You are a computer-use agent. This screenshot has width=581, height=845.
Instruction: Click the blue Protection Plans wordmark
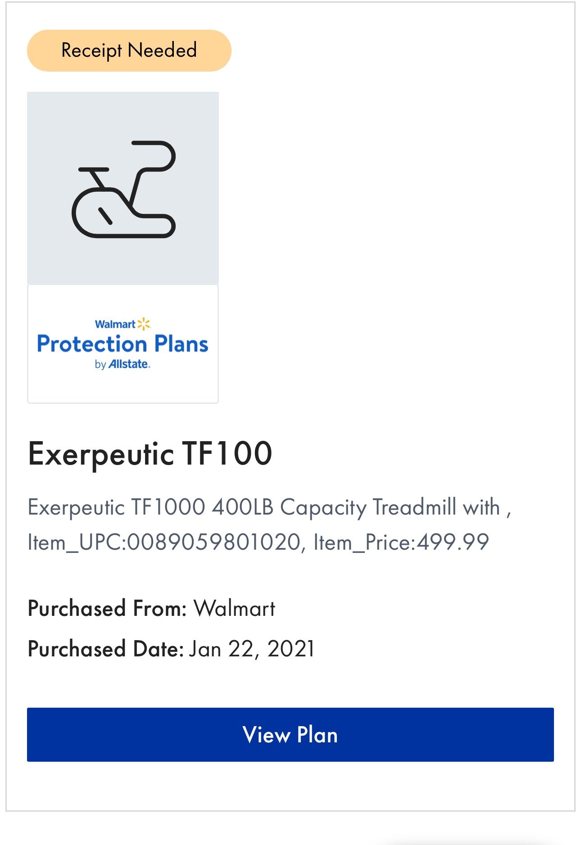point(123,344)
